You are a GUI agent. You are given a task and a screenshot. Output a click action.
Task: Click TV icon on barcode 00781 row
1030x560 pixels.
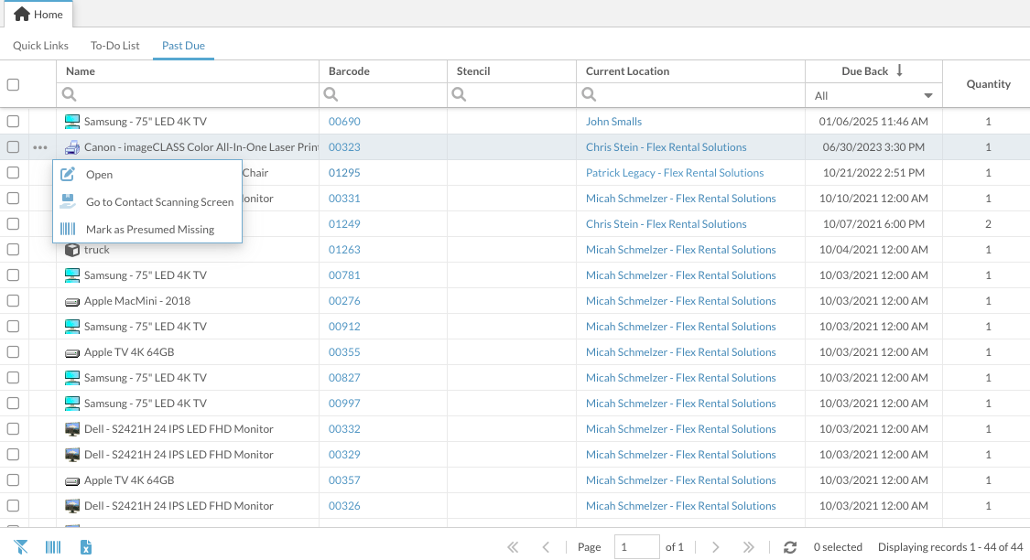pos(72,275)
